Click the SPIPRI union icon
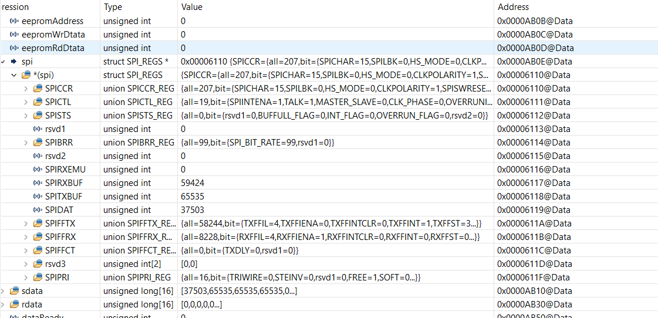The height and width of the screenshot is (318, 658). [x=38, y=278]
